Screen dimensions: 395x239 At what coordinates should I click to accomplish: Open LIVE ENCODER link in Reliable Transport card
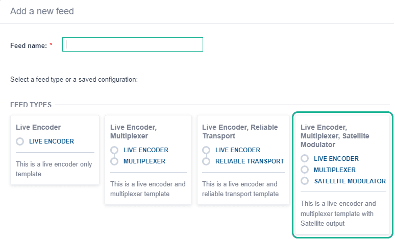click(x=238, y=150)
